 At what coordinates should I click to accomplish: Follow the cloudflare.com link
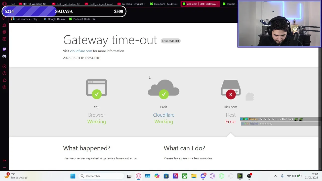point(81,51)
